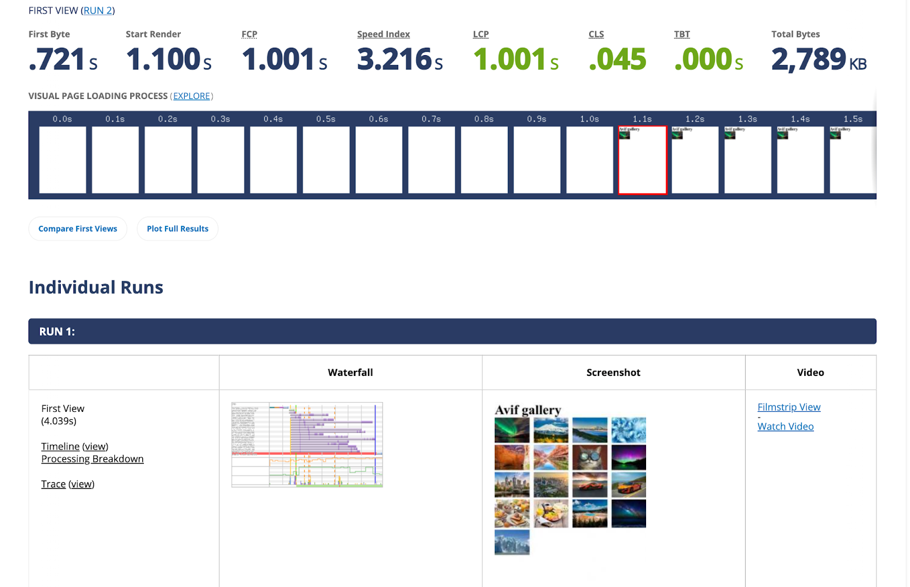Select the 0.7s filmstrip frame

tap(432, 160)
